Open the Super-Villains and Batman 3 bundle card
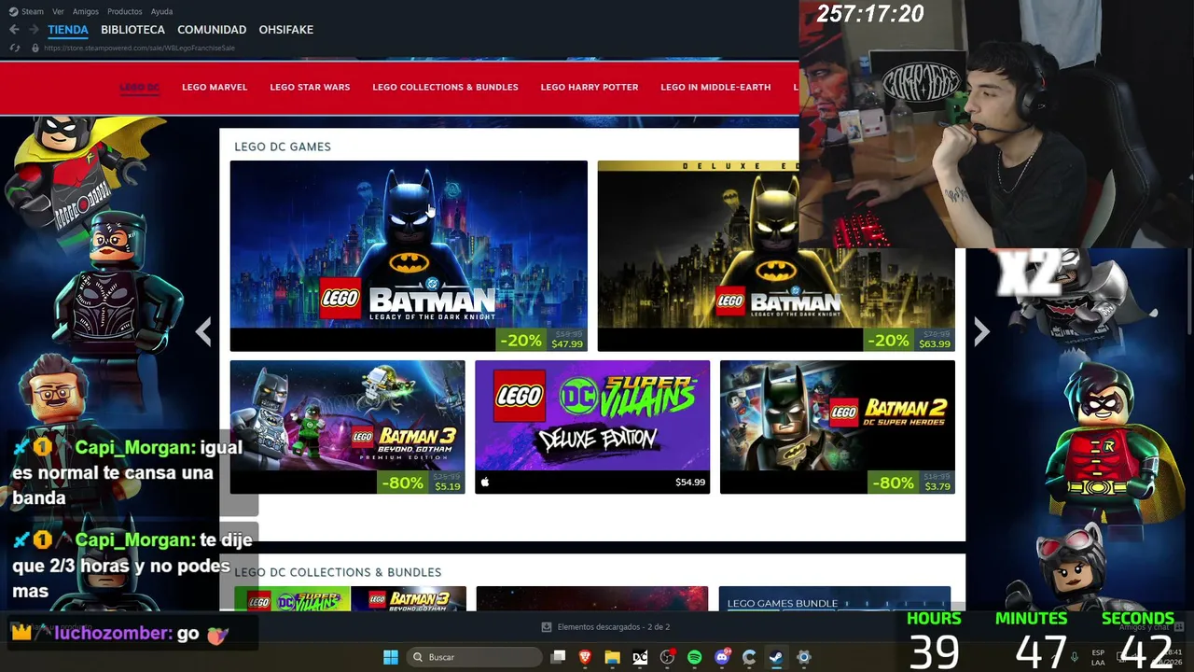This screenshot has width=1194, height=672. [350, 599]
